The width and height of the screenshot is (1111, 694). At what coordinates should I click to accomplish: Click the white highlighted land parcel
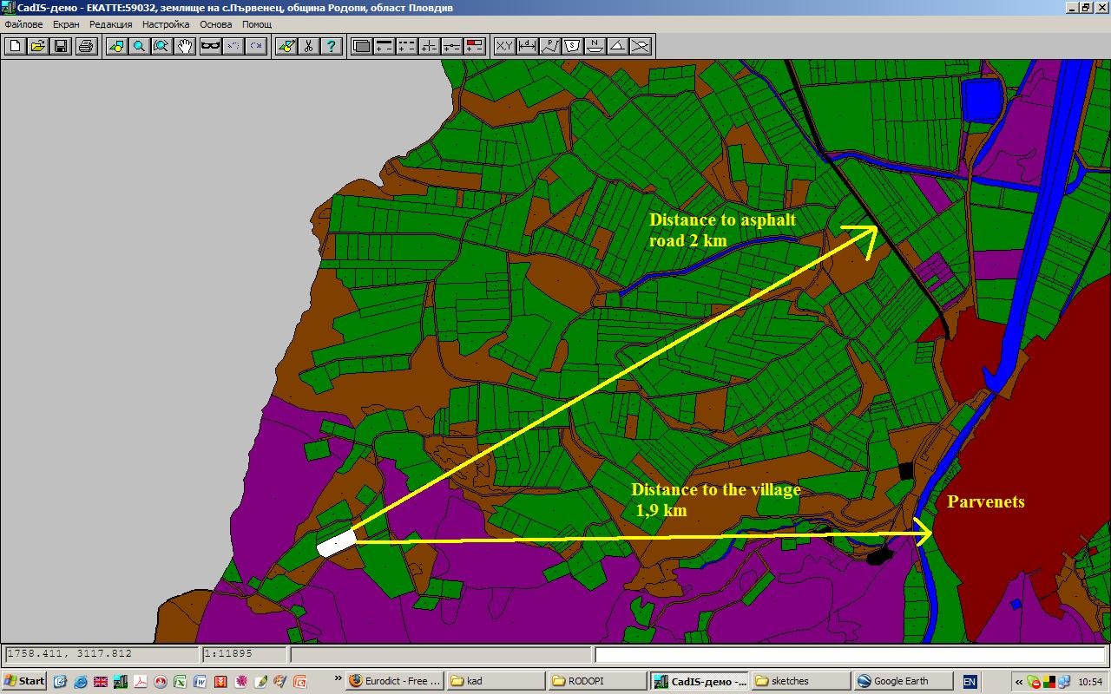pos(337,543)
